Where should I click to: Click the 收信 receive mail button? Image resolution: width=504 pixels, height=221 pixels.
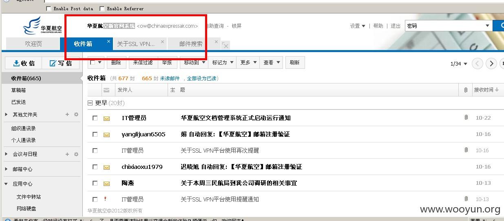tap(24, 63)
